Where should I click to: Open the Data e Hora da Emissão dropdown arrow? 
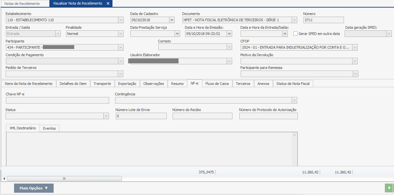pos(229,34)
